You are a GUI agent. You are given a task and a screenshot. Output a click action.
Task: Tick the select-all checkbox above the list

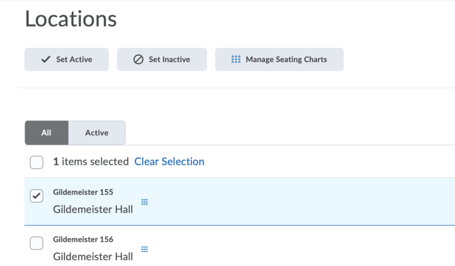tap(36, 163)
